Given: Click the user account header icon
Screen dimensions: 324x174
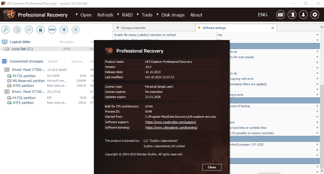Looking at the screenshot, I should 303,15.
